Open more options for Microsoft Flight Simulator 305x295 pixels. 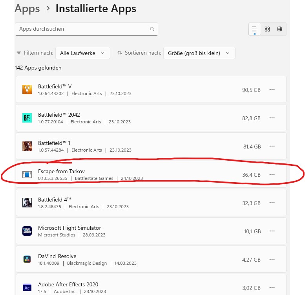(272, 231)
